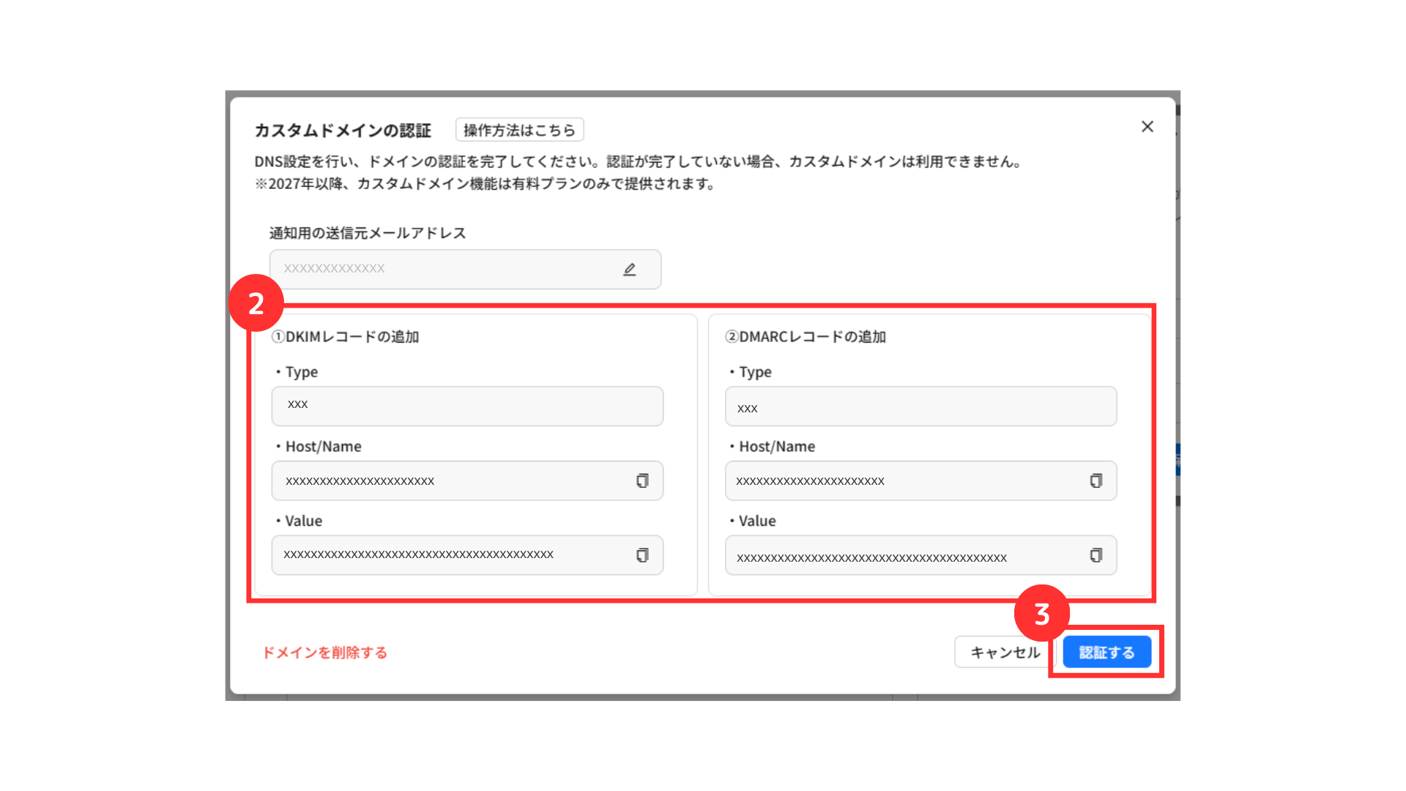Click the pencil edit icon for sender email
The width and height of the screenshot is (1406, 791).
629,270
